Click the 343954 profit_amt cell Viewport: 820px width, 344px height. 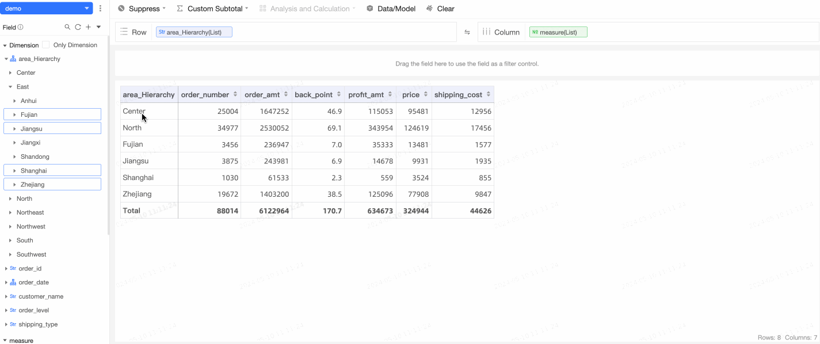(x=371, y=128)
